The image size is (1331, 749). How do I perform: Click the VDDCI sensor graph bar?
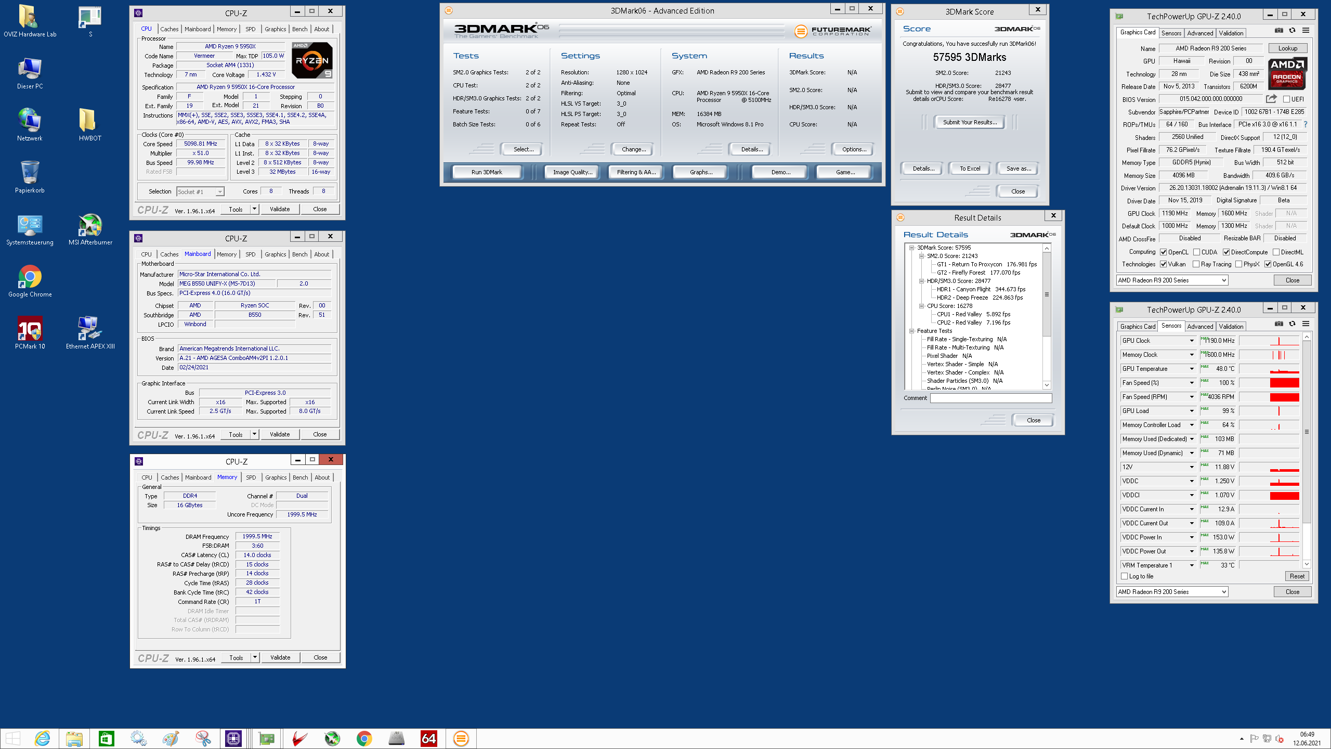point(1269,495)
